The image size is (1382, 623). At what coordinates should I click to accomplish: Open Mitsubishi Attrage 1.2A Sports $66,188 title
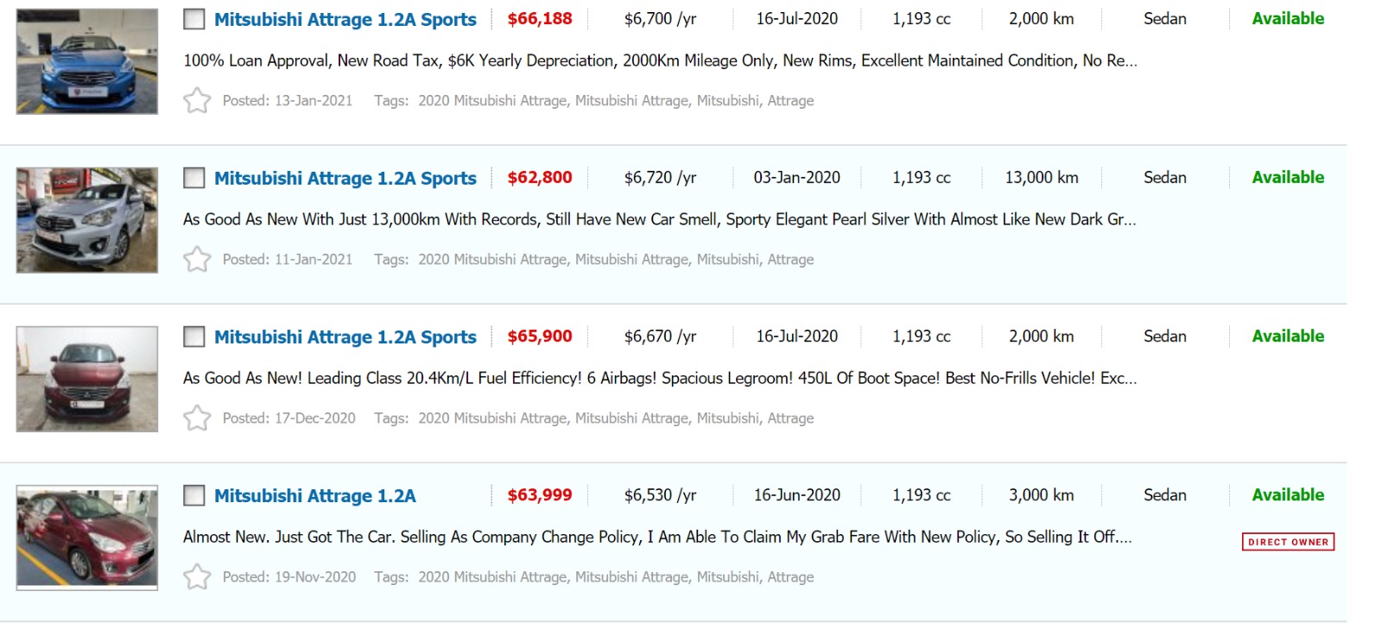[345, 19]
